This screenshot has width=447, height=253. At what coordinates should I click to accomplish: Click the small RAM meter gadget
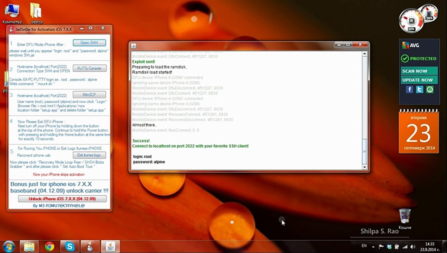pyautogui.click(x=429, y=13)
